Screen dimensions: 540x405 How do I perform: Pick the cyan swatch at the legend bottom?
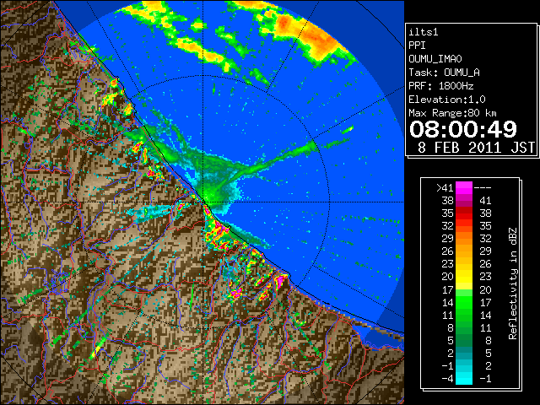click(x=464, y=378)
